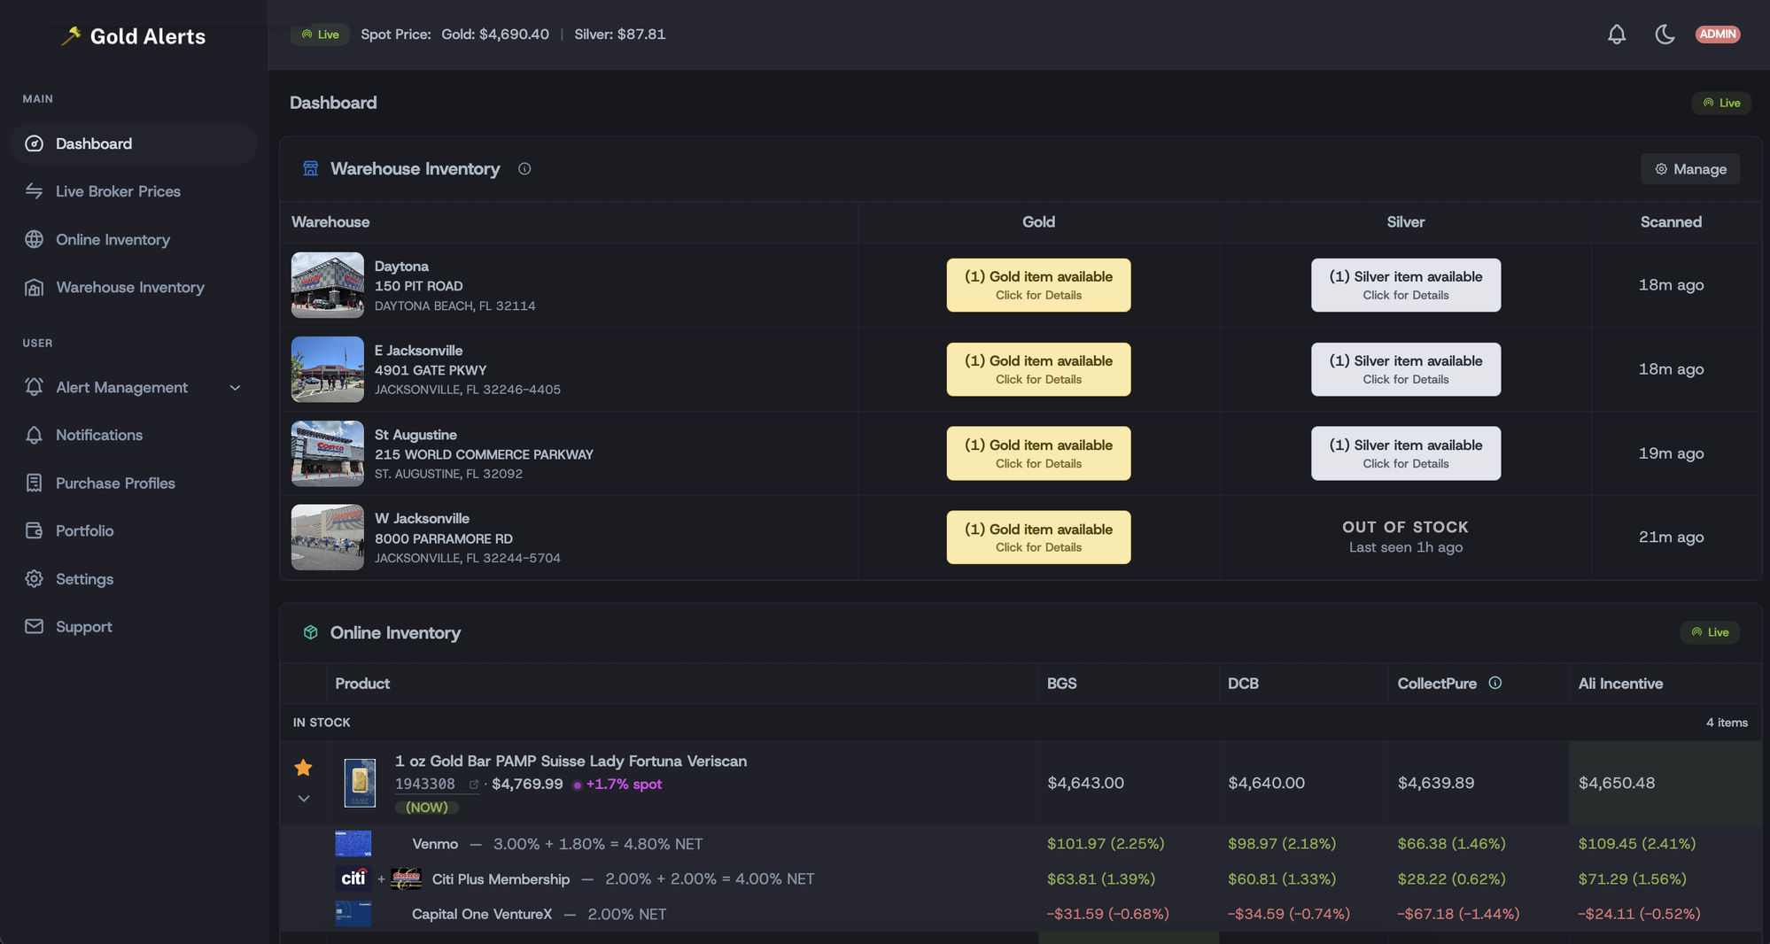Screen dimensions: 1770x944
Task: Open Manage for warehouse inventory
Action: click(1690, 169)
